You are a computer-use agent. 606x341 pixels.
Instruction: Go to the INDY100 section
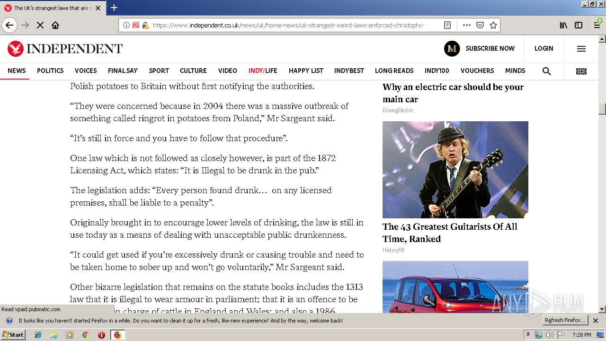437,71
